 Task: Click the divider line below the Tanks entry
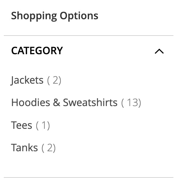click(89, 177)
